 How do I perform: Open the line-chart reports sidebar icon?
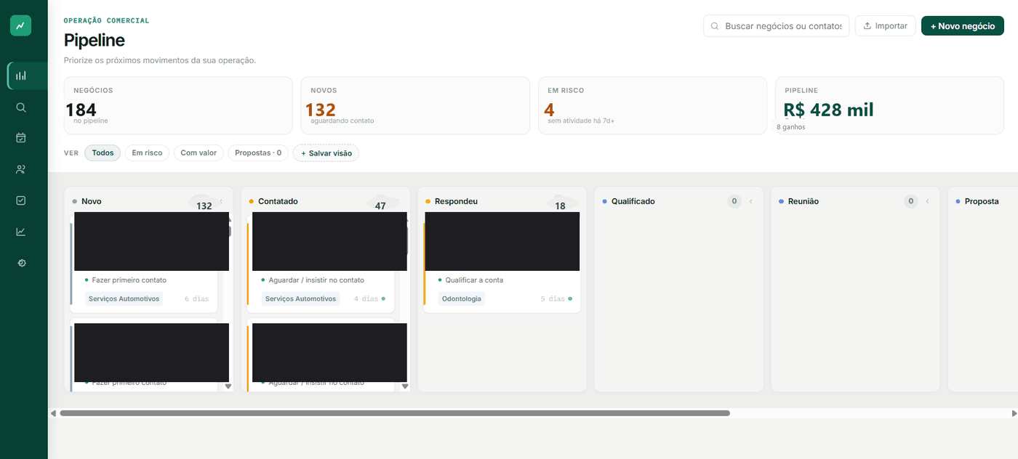[21, 232]
